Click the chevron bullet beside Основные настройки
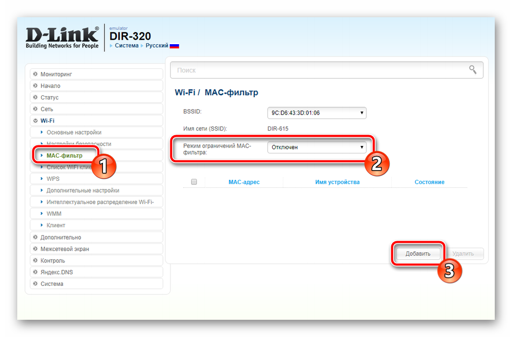Image resolution: width=512 pixels, height=337 pixels. tap(41, 132)
